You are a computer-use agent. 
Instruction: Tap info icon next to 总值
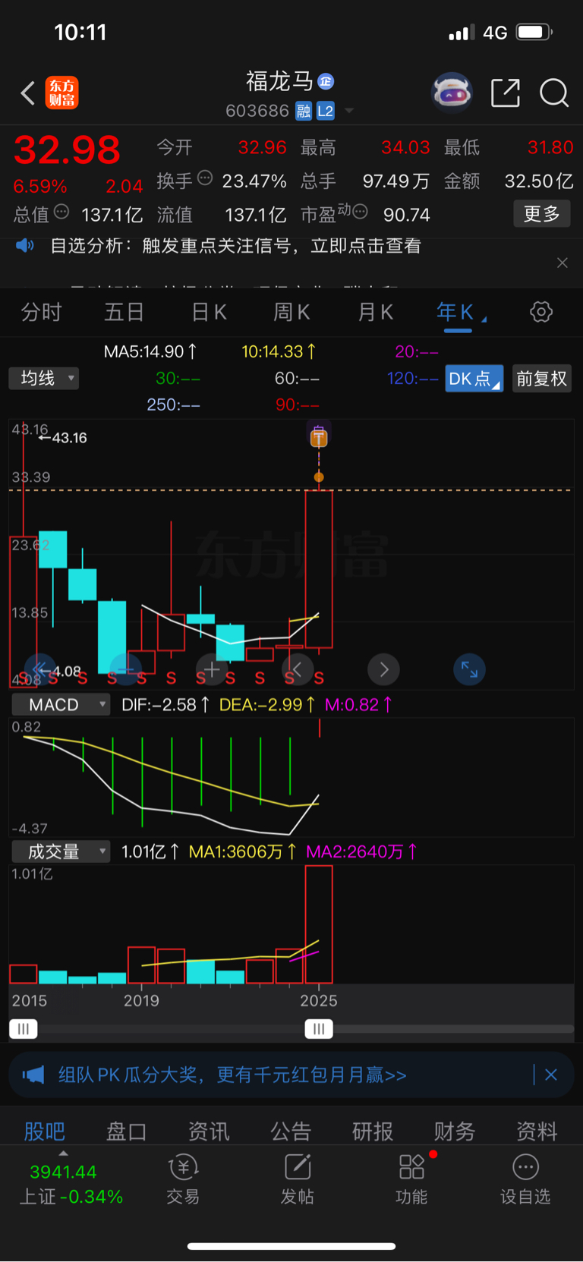pyautogui.click(x=61, y=212)
